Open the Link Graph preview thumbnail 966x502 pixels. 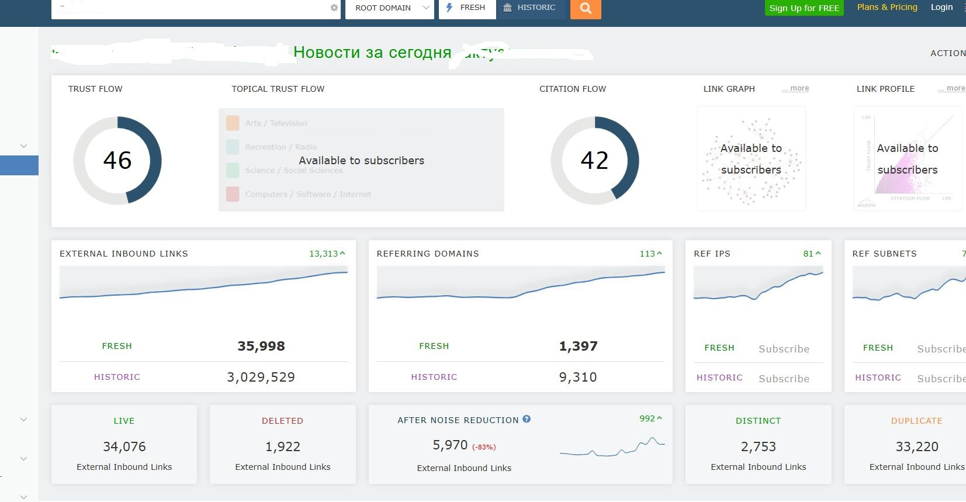pyautogui.click(x=752, y=158)
